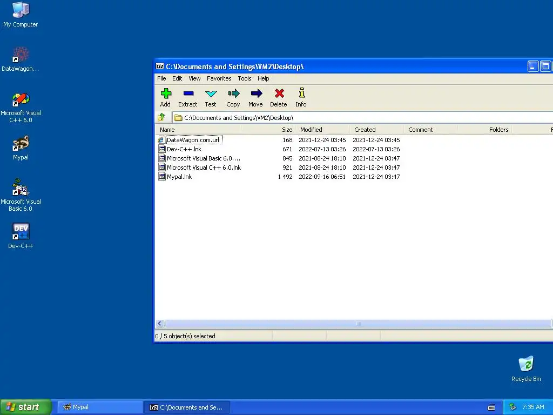
Task: Click size value 921
Action: [287, 168]
